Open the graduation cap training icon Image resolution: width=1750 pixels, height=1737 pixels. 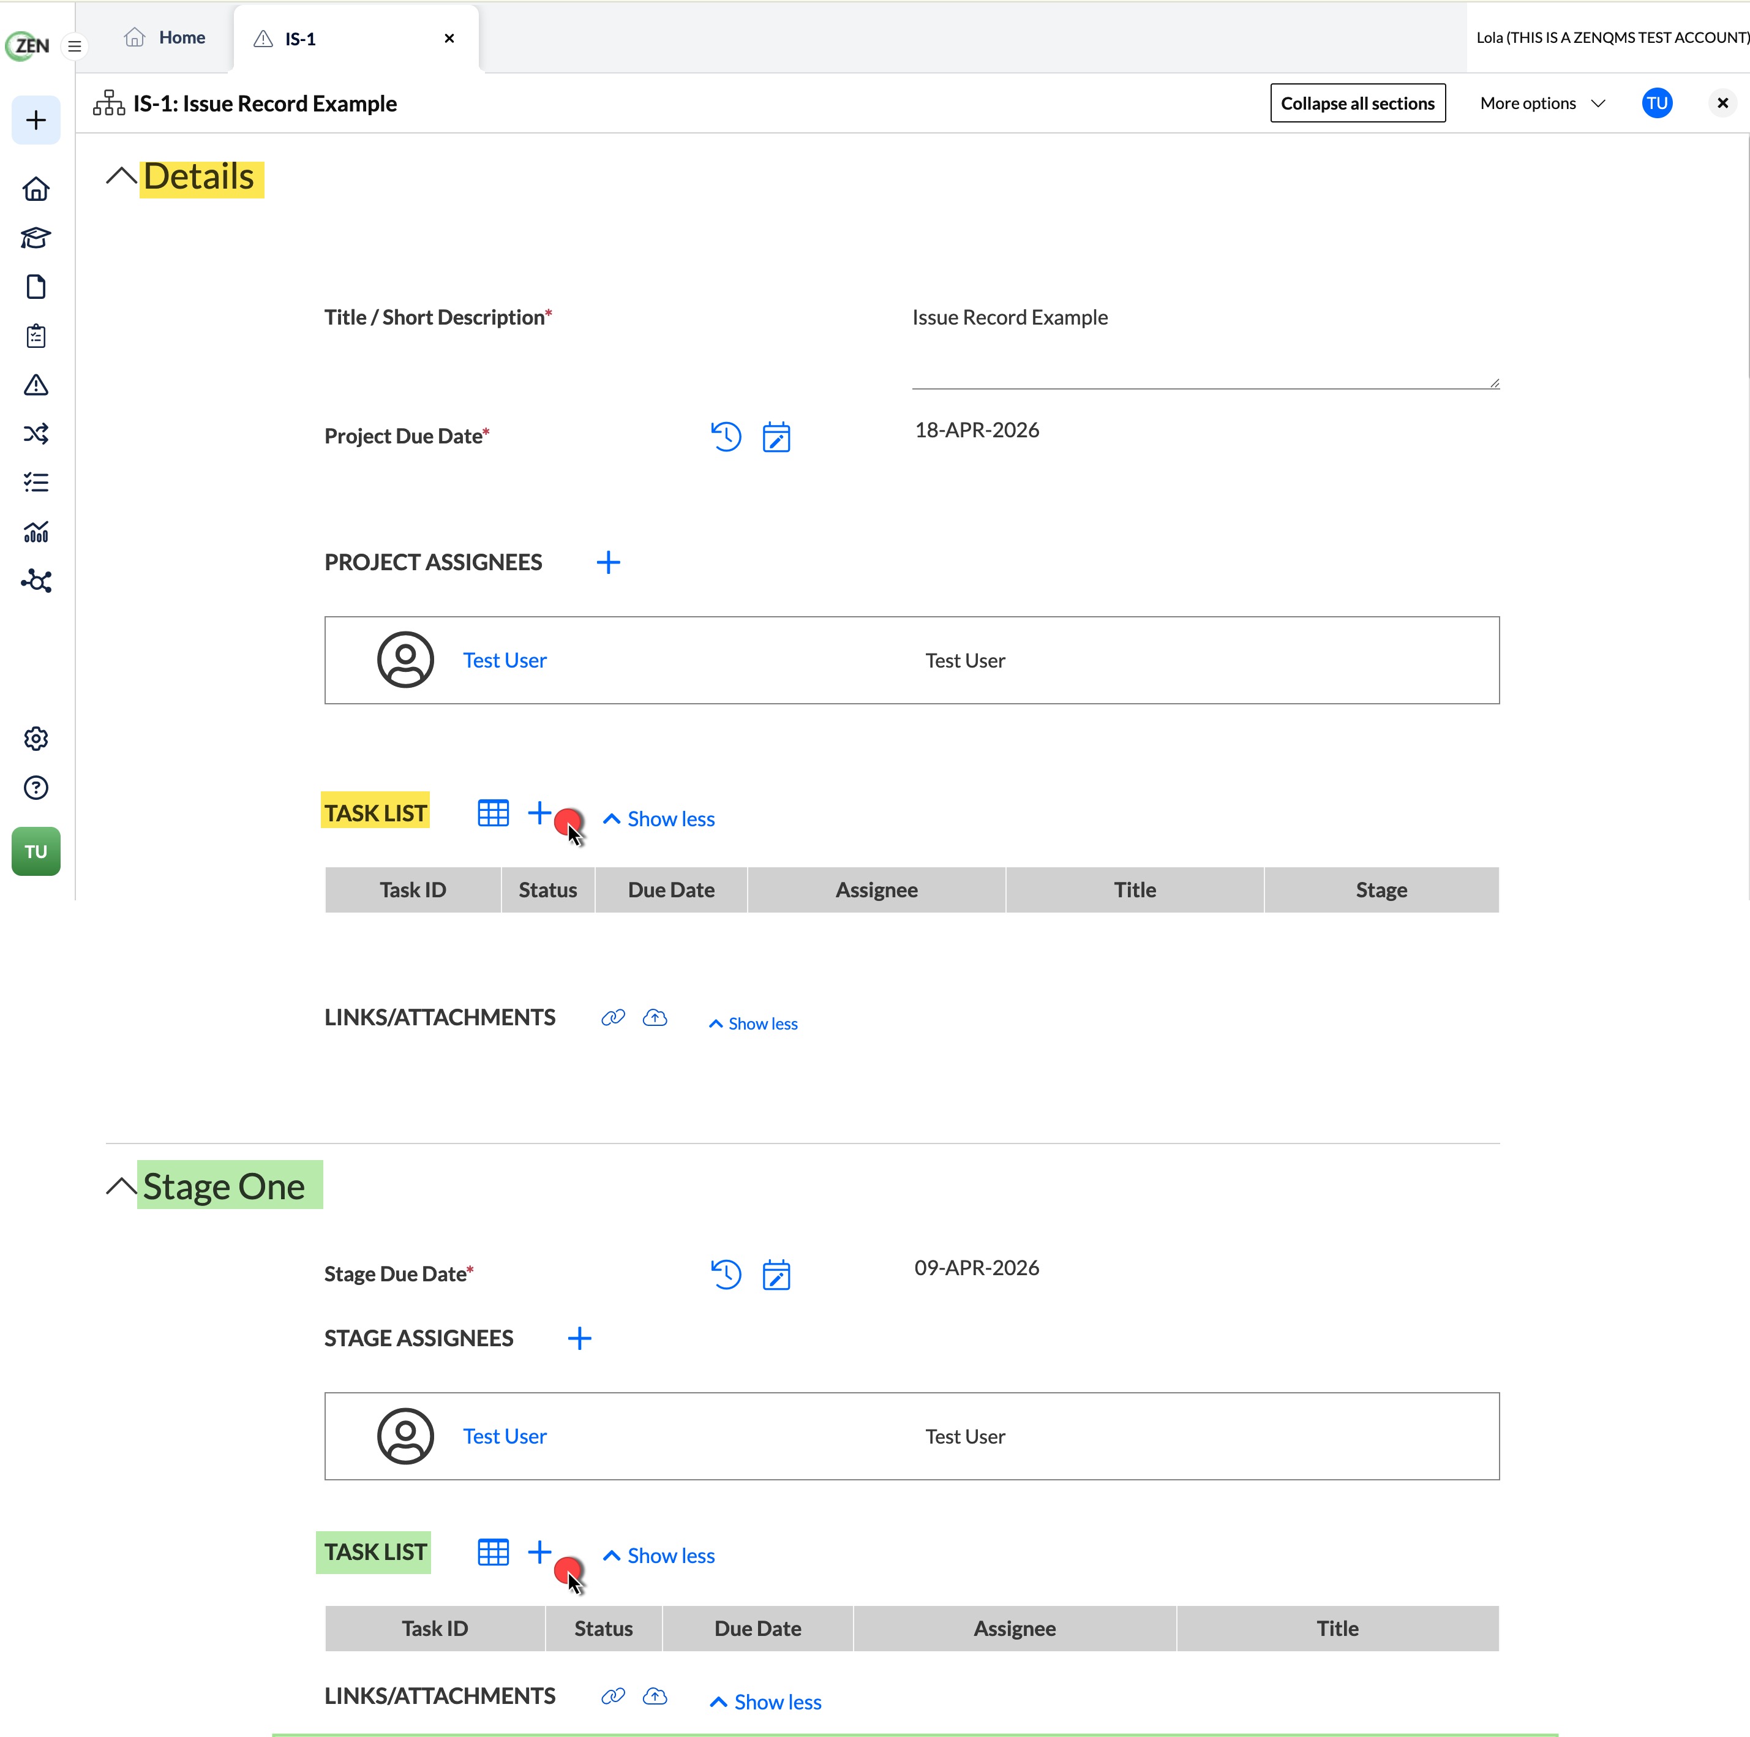pos(36,238)
